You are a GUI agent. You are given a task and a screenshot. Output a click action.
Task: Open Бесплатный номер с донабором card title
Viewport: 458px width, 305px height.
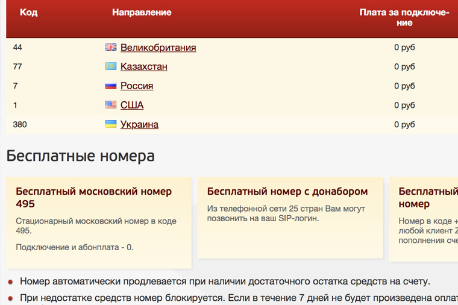tap(287, 192)
